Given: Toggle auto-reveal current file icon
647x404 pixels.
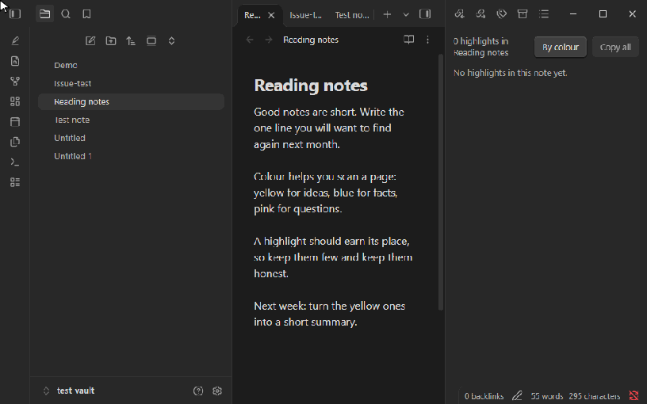Looking at the screenshot, I should point(151,41).
